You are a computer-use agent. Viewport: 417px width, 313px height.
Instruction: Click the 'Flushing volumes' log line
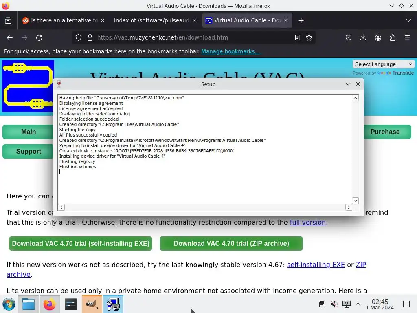tap(78, 167)
